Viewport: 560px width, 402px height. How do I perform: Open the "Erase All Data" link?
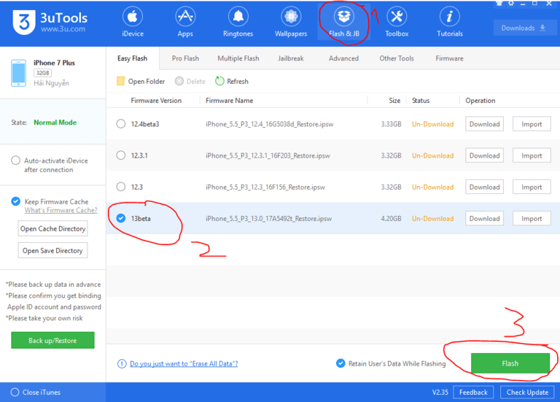183,363
